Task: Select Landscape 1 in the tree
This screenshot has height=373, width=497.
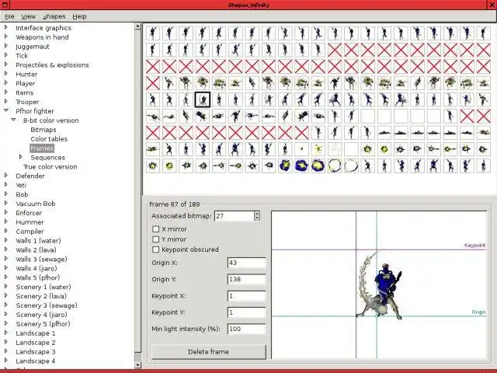Action: 36,333
